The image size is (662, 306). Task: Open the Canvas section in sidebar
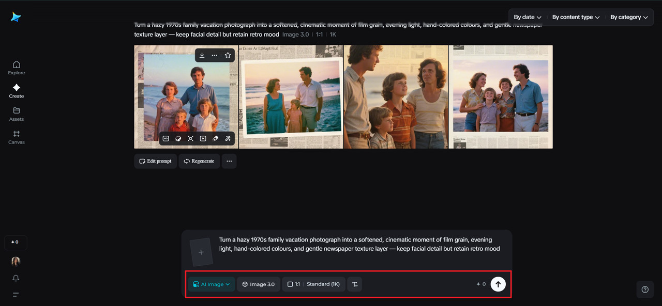[x=16, y=137]
